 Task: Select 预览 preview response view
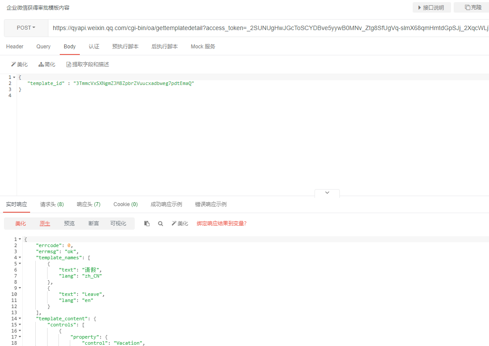[x=69, y=223]
